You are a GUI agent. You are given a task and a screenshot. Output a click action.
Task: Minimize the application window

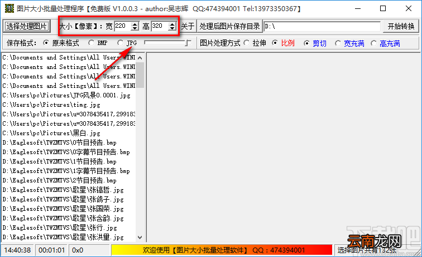358,8
